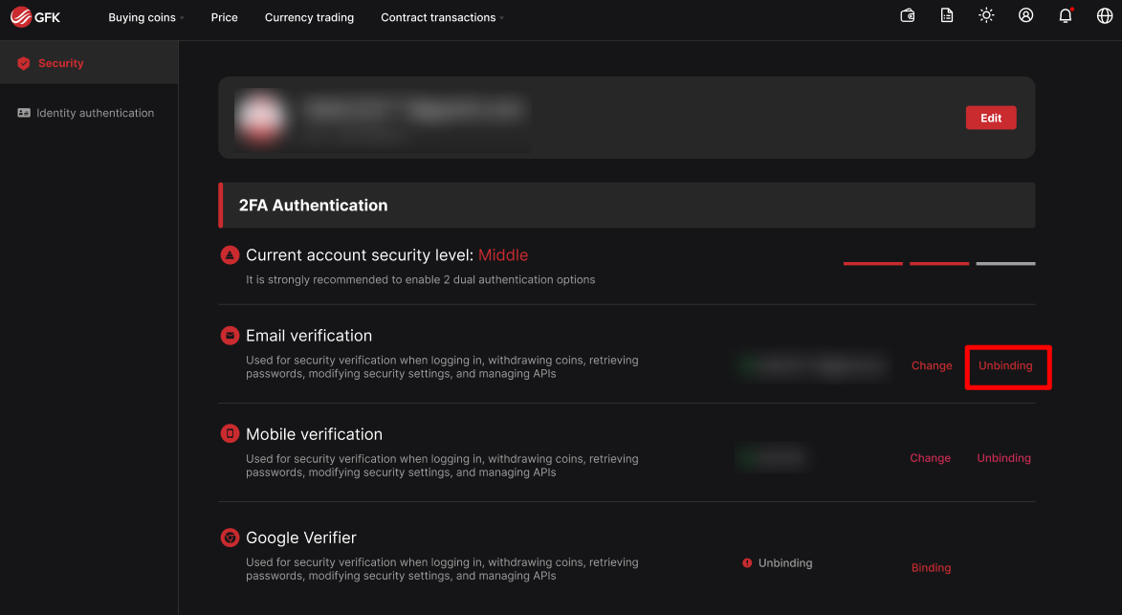1122x615 pixels.
Task: Open the user account profile icon
Action: coord(1026,16)
